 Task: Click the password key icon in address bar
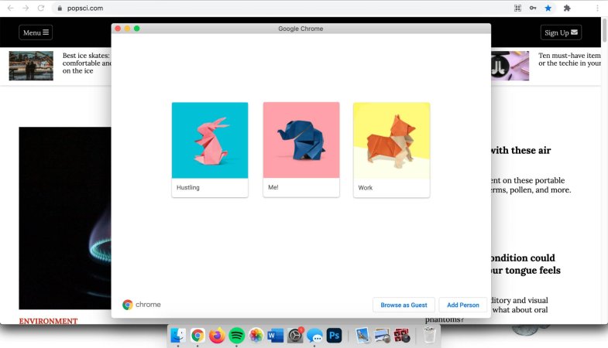tap(533, 8)
